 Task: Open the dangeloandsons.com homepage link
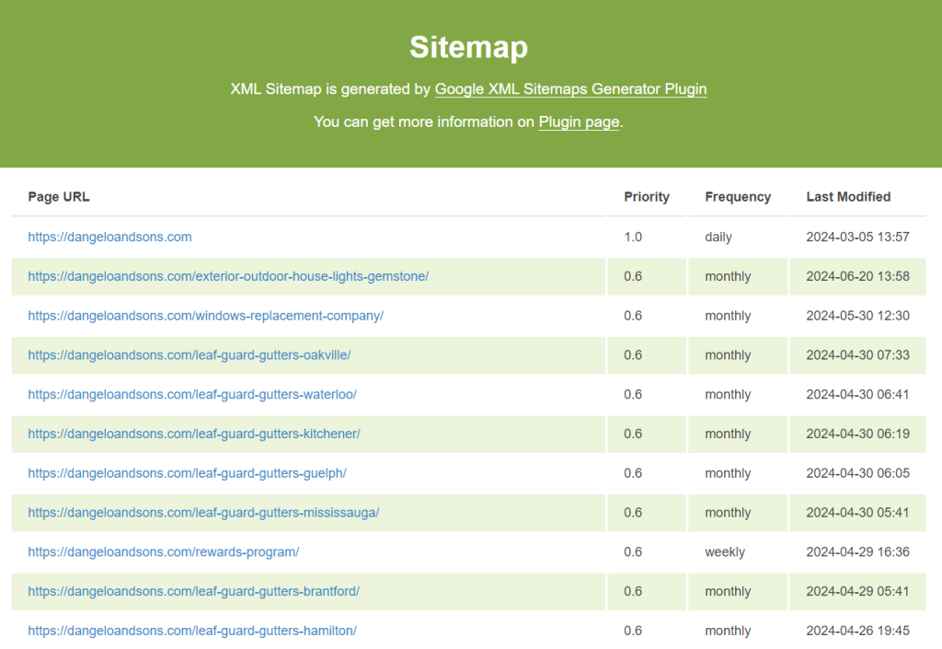(x=109, y=237)
